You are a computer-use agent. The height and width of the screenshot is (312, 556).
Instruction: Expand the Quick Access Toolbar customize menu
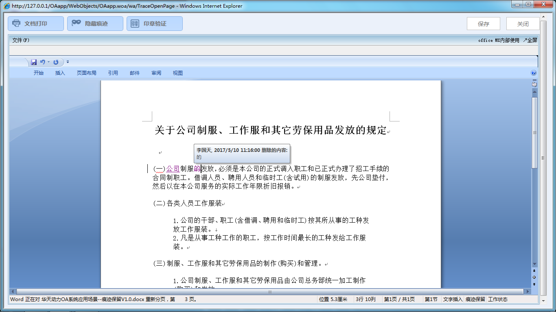coord(68,62)
